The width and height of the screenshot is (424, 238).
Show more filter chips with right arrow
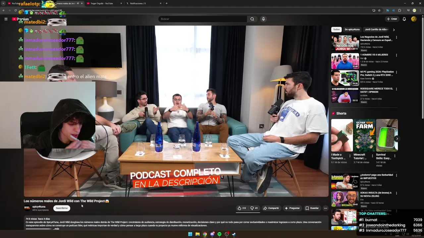coord(394,30)
